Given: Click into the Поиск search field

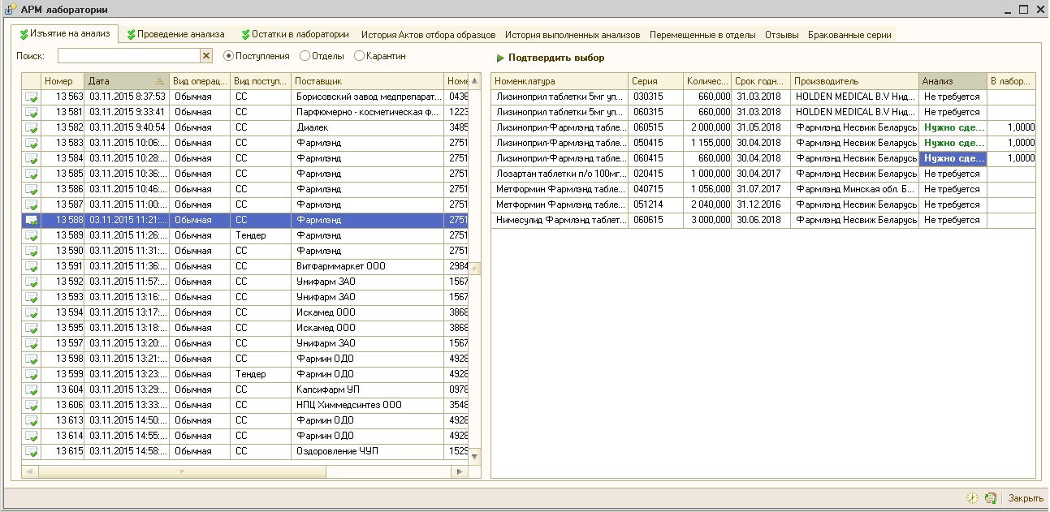Looking at the screenshot, I should point(128,56).
